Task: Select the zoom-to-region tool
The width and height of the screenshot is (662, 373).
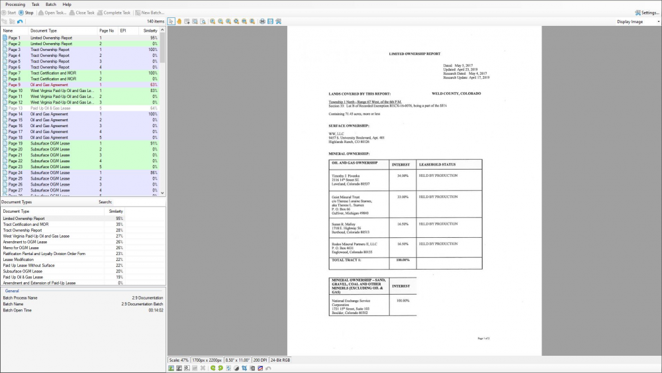Action: [x=195, y=21]
